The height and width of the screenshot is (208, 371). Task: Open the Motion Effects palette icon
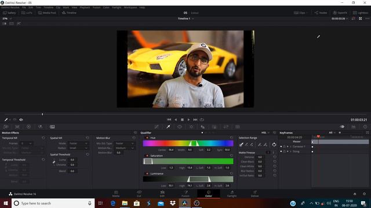52,127
